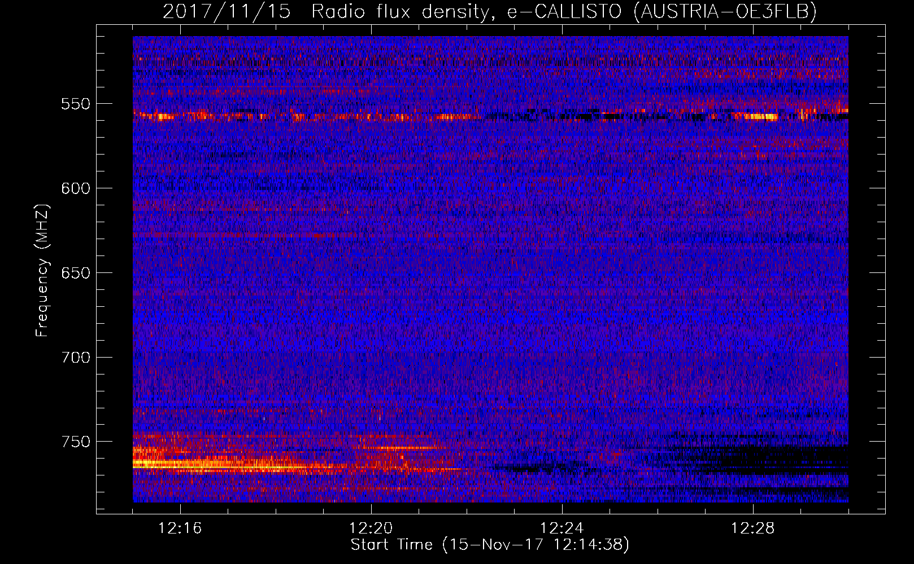This screenshot has height=564, width=914.
Task: Select the 12:20 time tick label
Action: (371, 528)
